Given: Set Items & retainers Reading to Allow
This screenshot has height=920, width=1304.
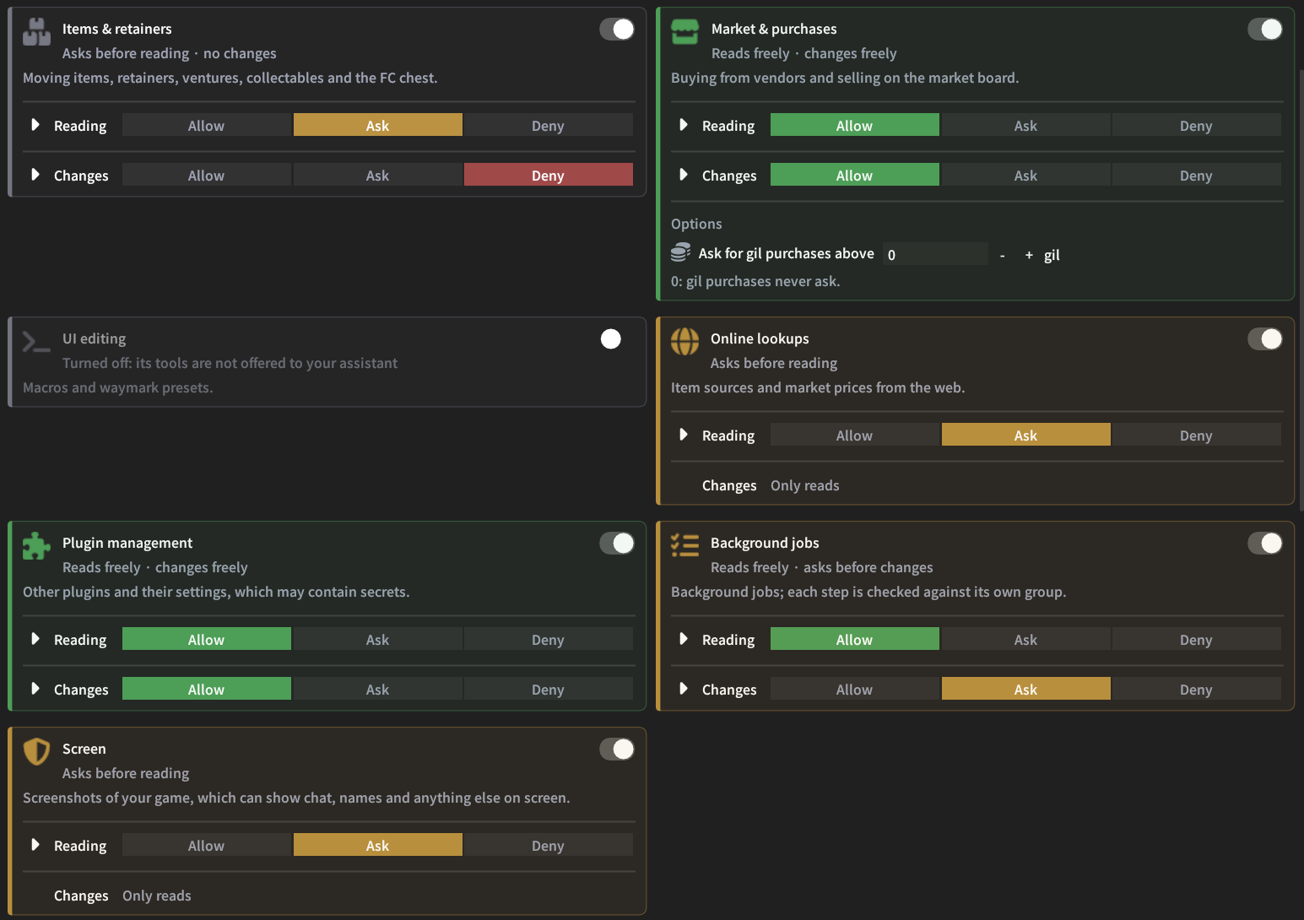Looking at the screenshot, I should tap(207, 125).
